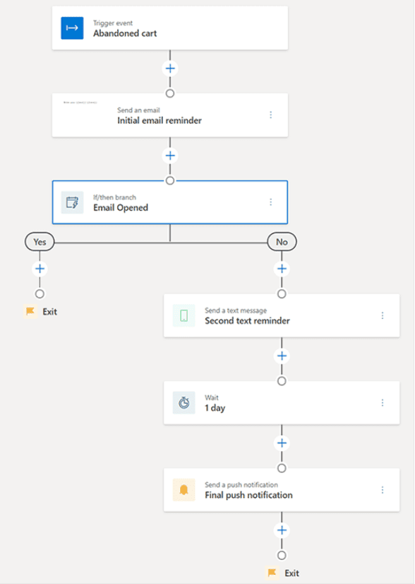Add a step below Abandoned cart trigger
The width and height of the screenshot is (415, 584).
pos(170,69)
